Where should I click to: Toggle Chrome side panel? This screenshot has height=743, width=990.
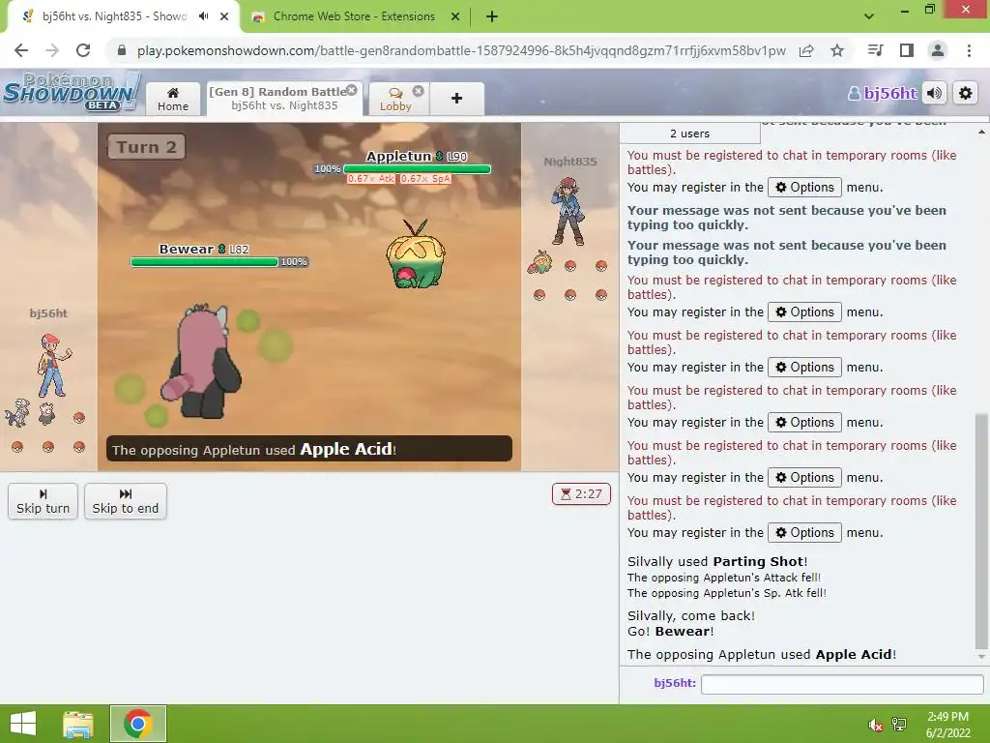pos(907,50)
